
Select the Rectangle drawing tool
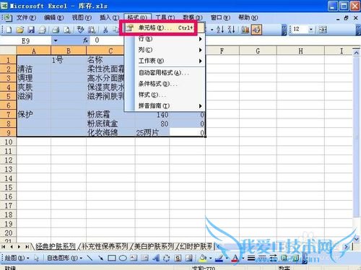point(112,258)
